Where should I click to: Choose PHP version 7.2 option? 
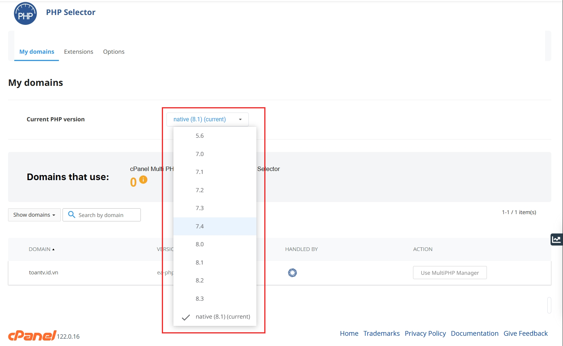click(x=215, y=190)
